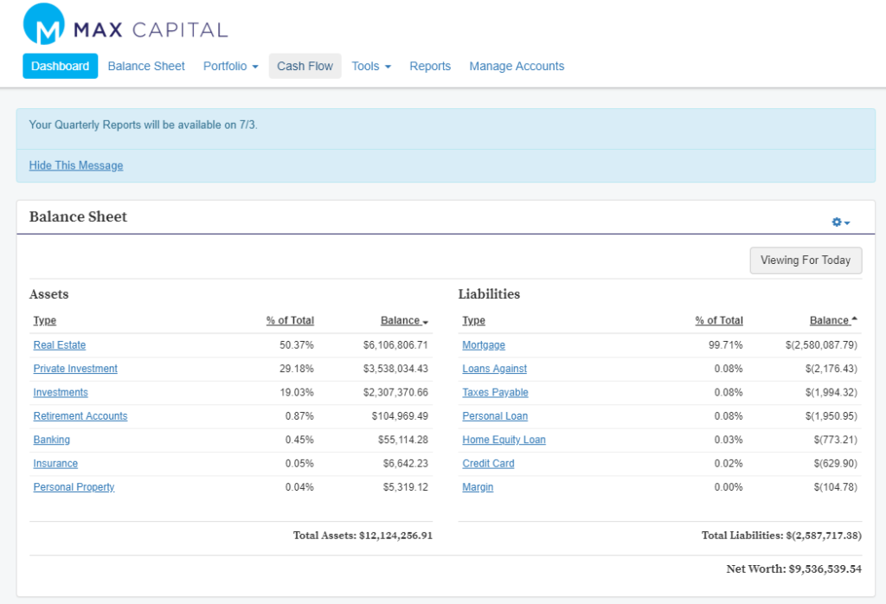Screen dimensions: 886x604
Task: Open the Balance Sheet navigation link
Action: (x=146, y=66)
